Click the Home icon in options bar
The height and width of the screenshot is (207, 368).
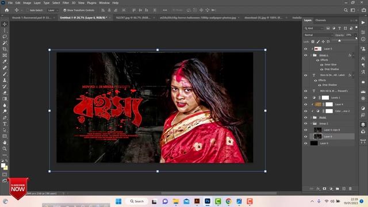[7, 10]
